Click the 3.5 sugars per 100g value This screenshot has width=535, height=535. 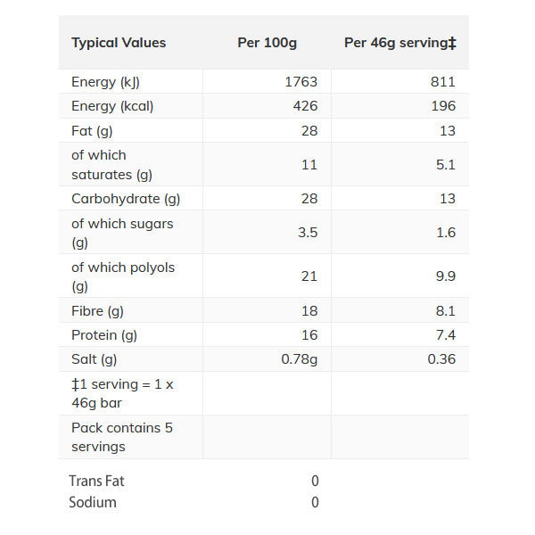pos(306,233)
